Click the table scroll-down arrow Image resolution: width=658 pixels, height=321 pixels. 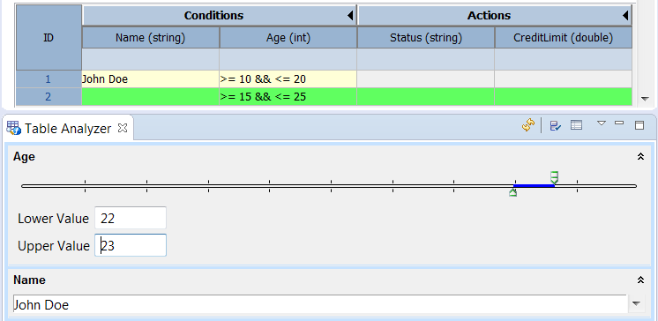pos(645,99)
